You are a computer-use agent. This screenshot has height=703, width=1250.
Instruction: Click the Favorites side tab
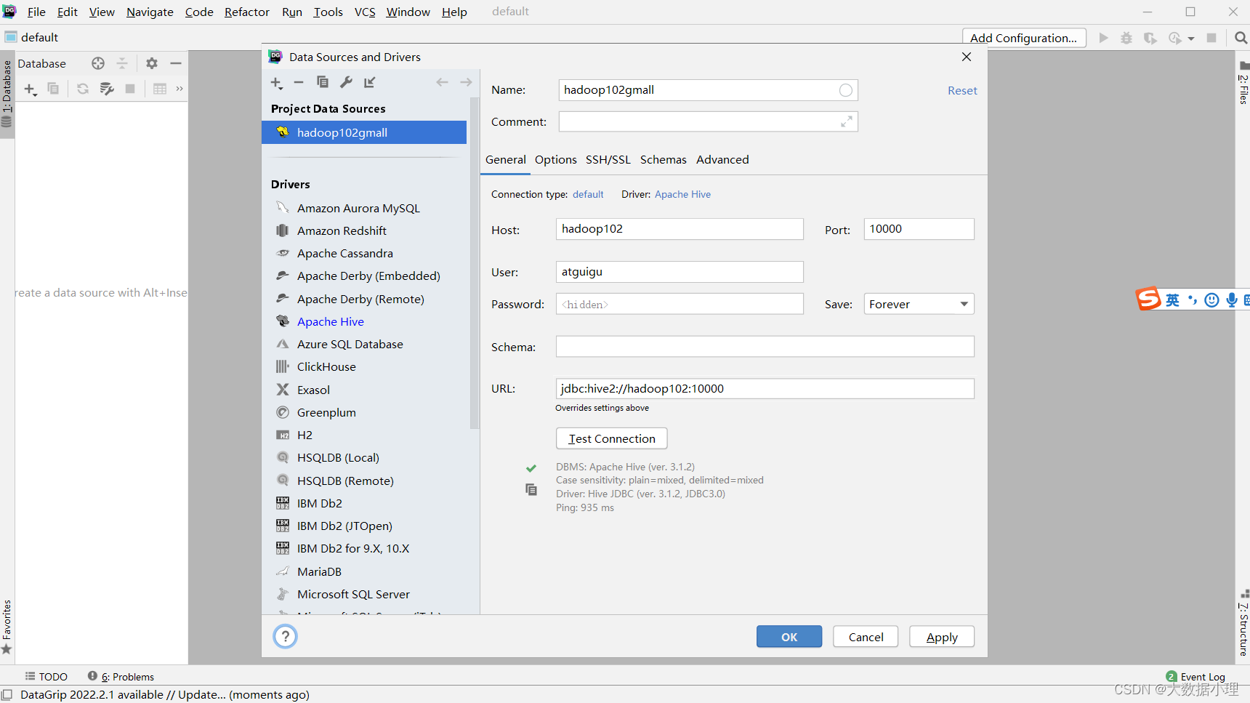tap(7, 627)
